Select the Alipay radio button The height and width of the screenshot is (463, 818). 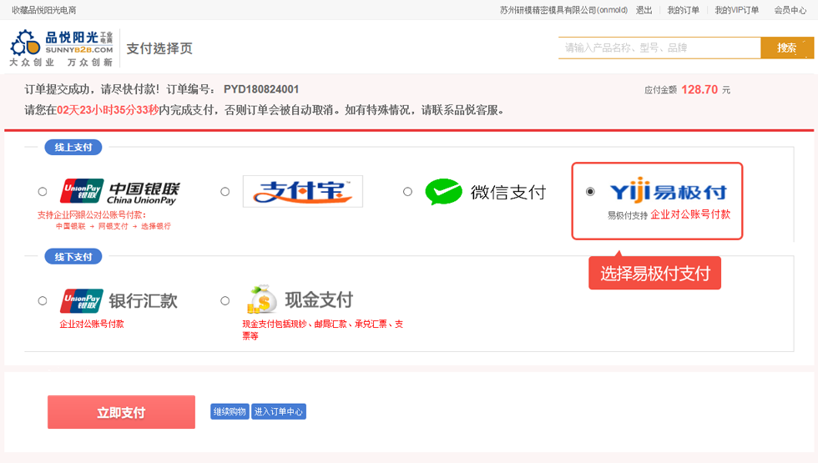(x=225, y=191)
